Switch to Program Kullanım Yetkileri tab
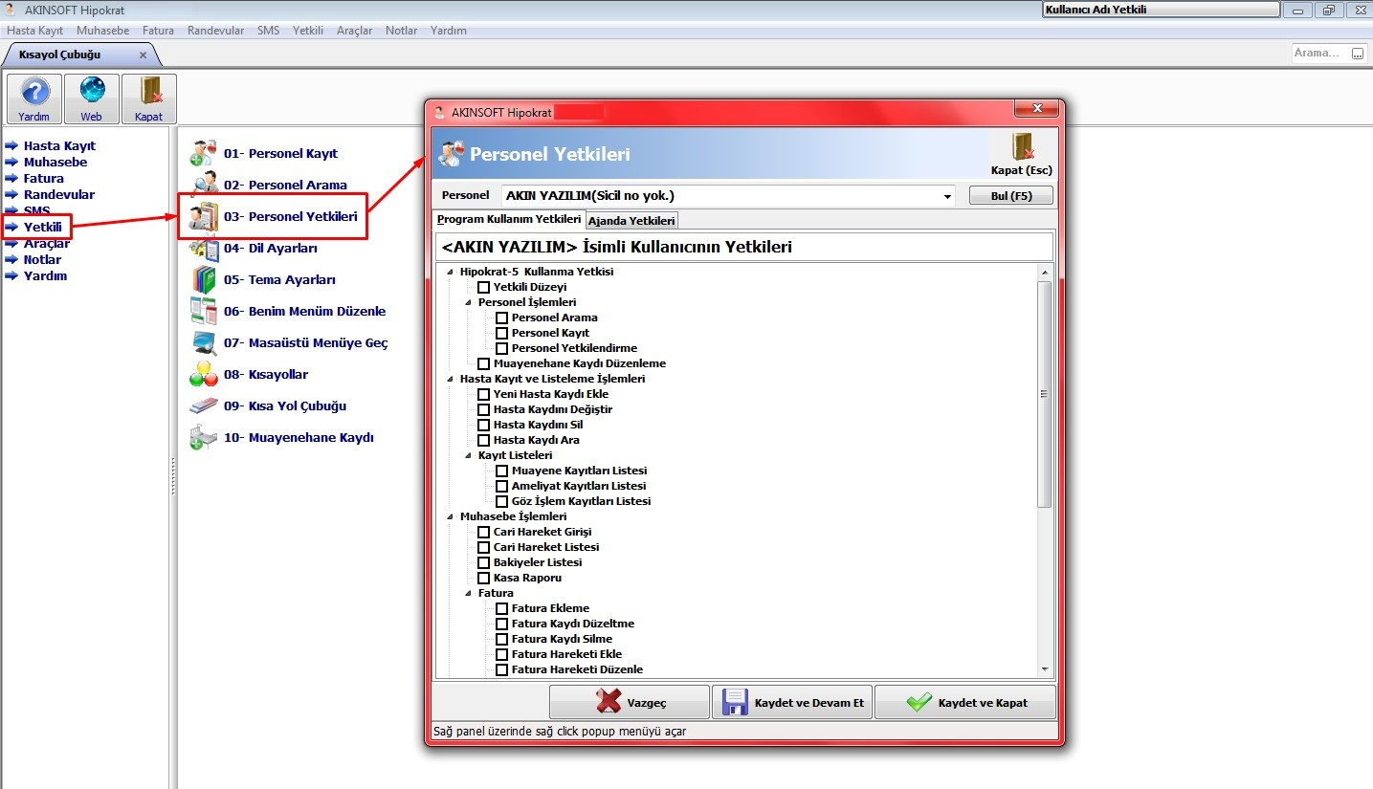This screenshot has height=789, width=1373. pyautogui.click(x=509, y=219)
